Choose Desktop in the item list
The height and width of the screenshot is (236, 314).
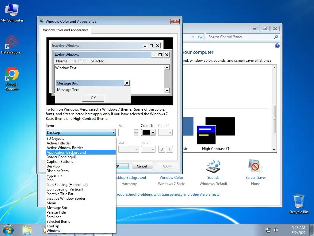81,166
